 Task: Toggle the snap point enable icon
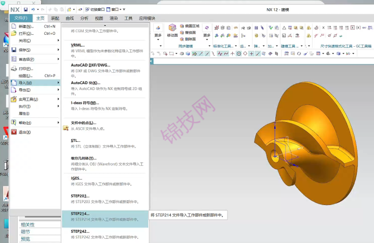(x=195, y=53)
